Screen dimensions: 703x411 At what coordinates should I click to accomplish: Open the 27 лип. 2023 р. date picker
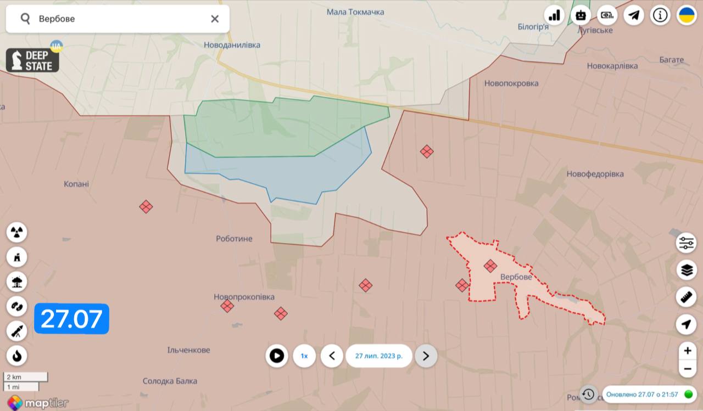pyautogui.click(x=379, y=356)
